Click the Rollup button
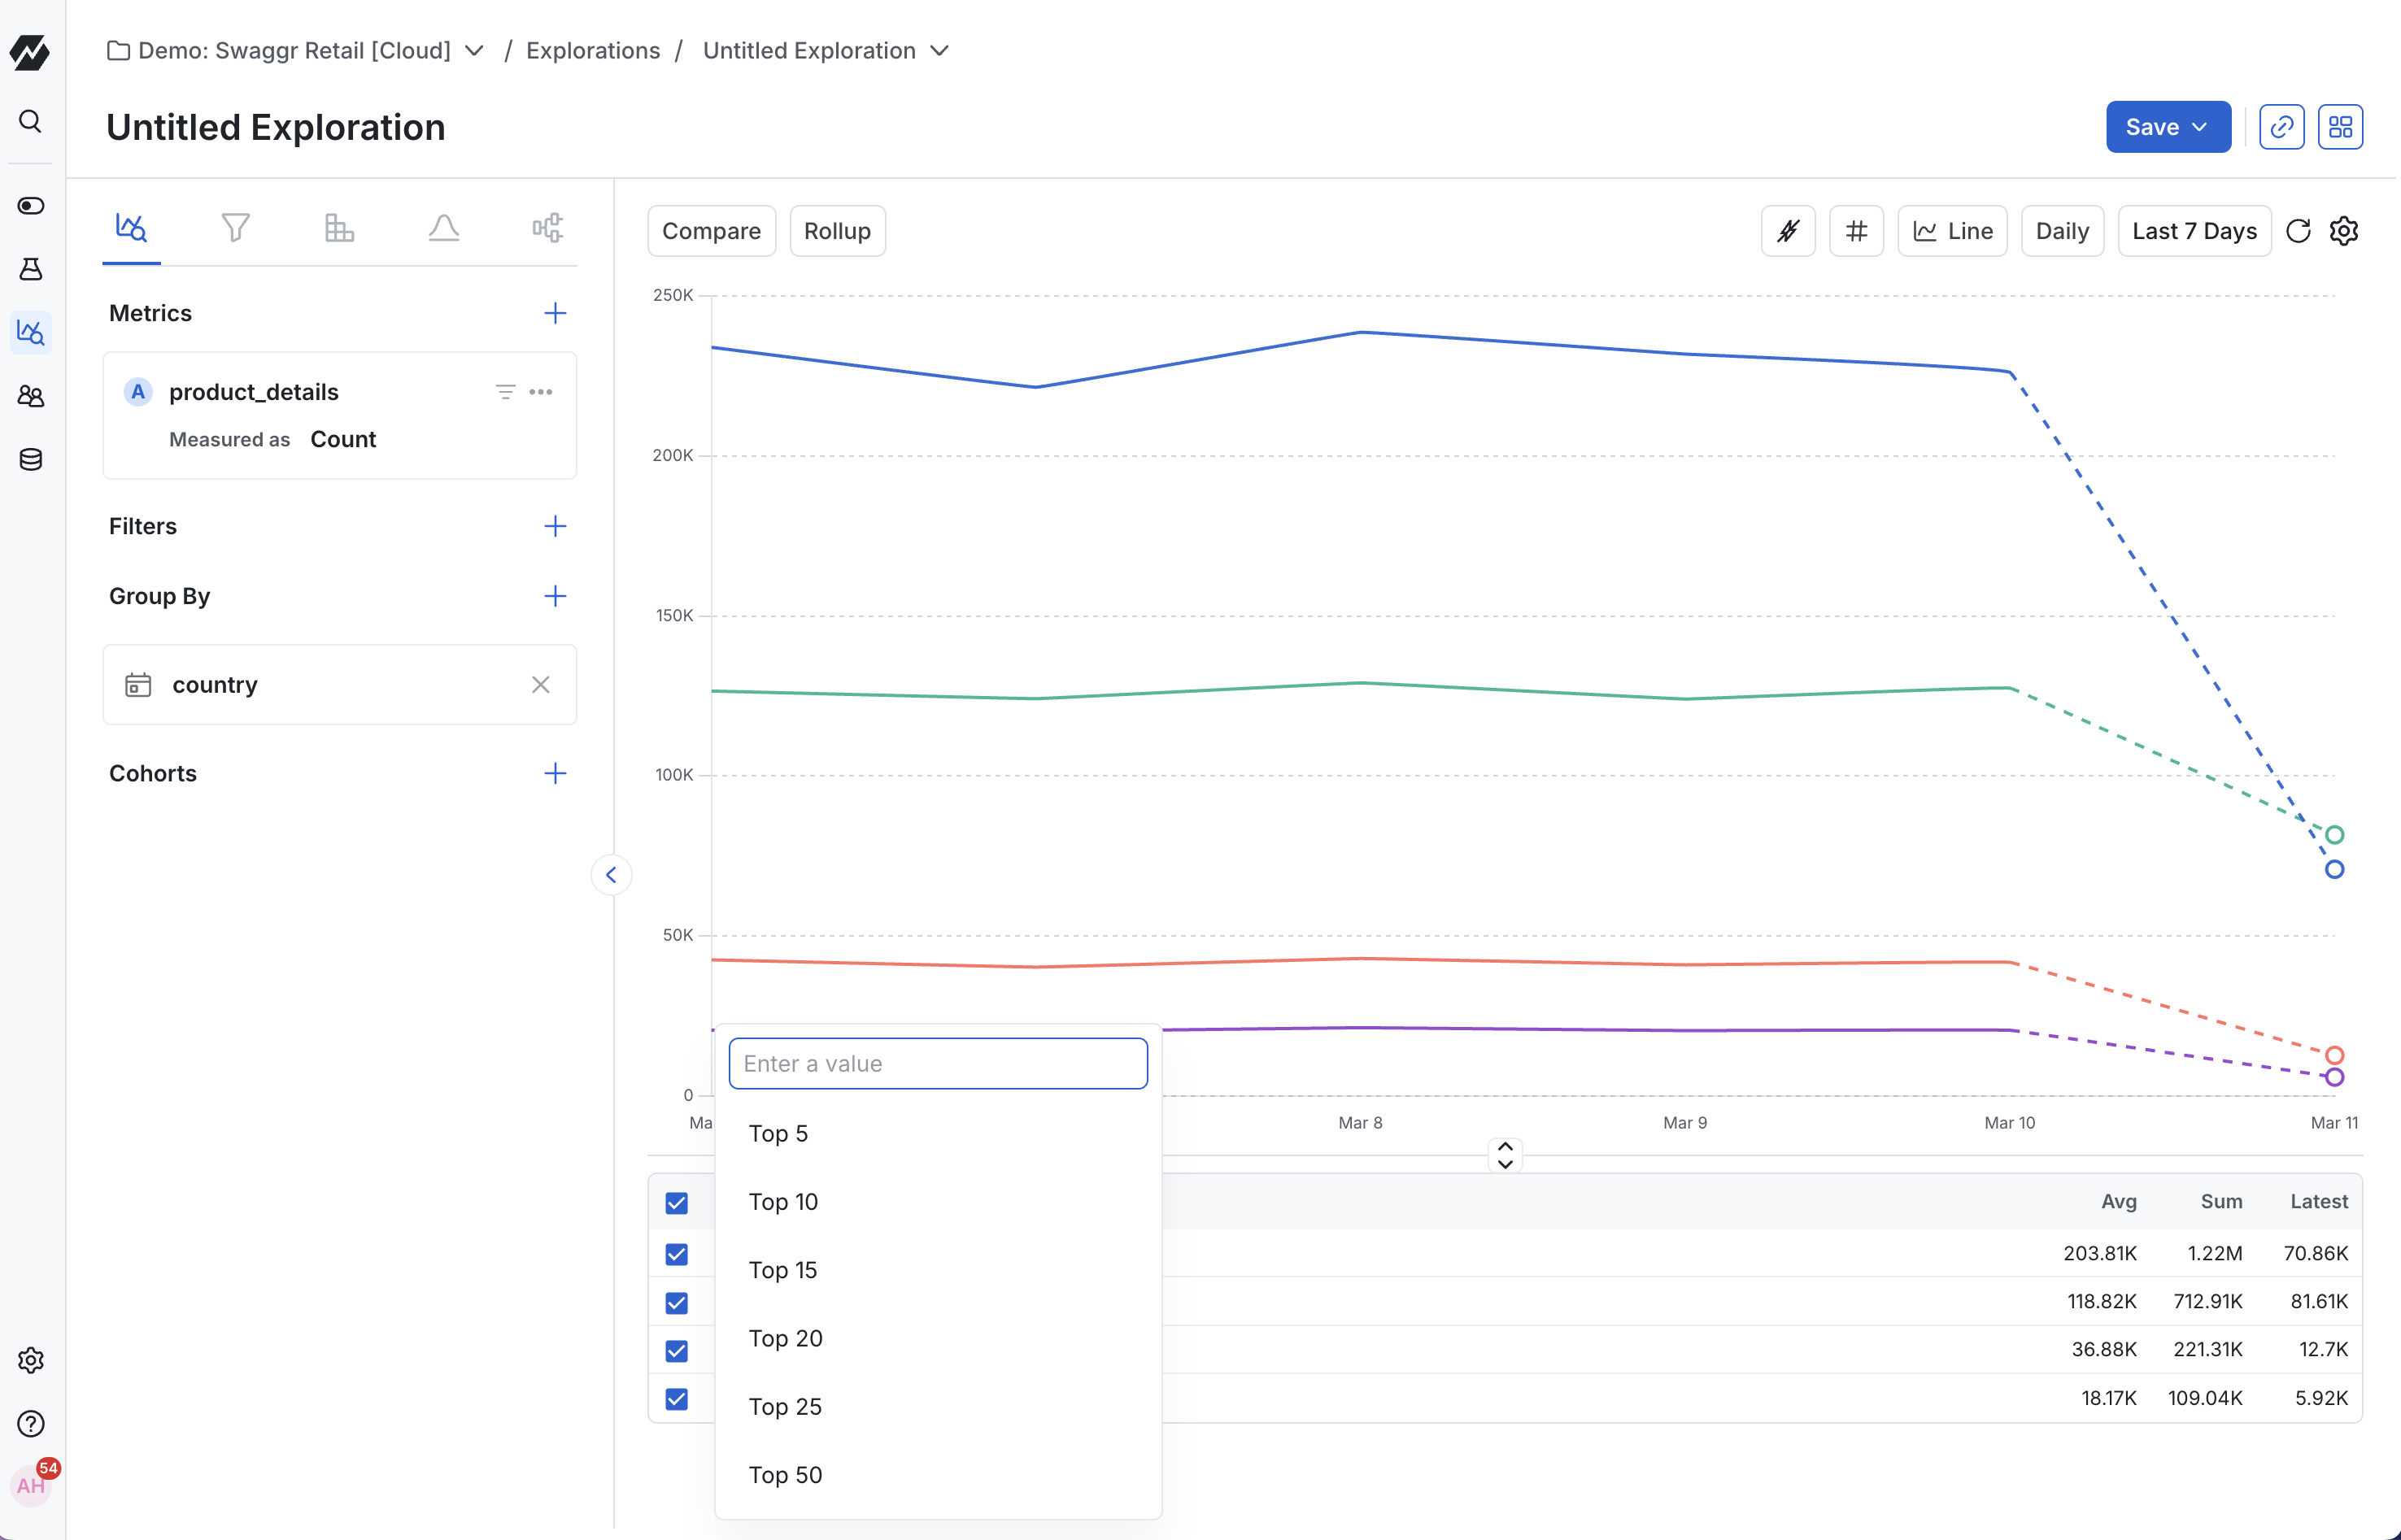This screenshot has height=1540, width=2401. point(837,231)
